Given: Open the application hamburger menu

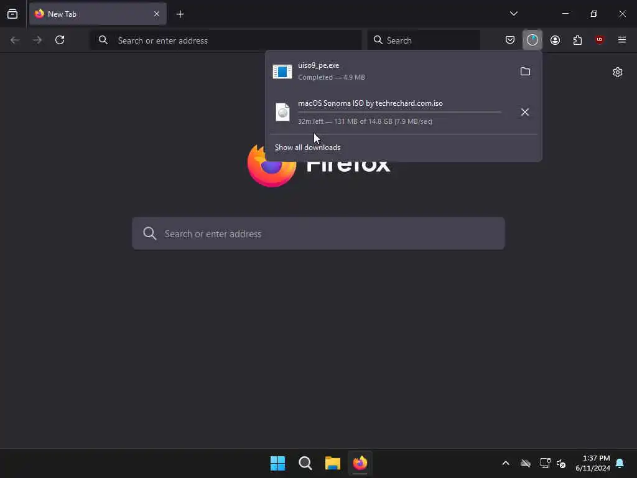Looking at the screenshot, I should coord(621,40).
